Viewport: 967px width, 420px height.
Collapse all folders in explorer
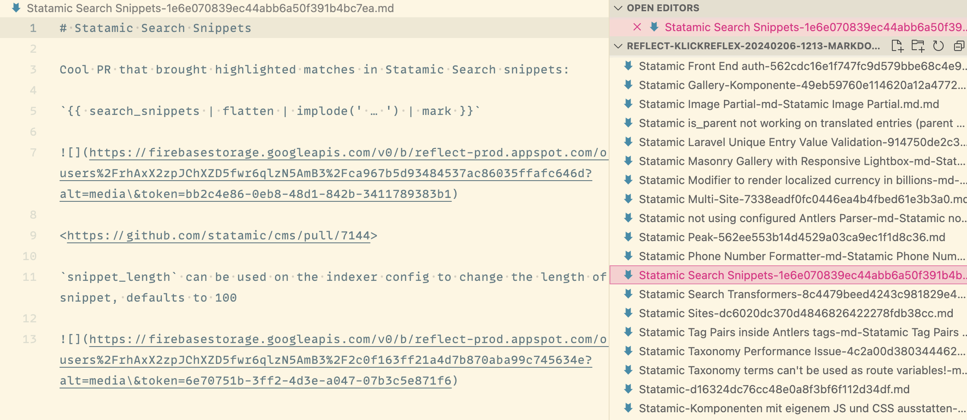959,46
